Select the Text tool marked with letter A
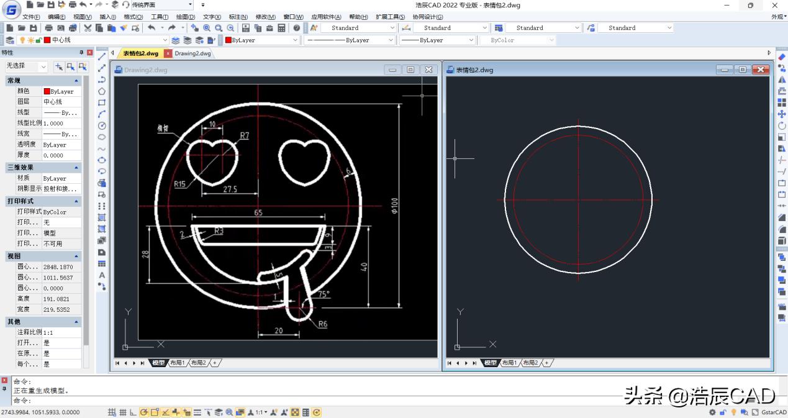 101,275
